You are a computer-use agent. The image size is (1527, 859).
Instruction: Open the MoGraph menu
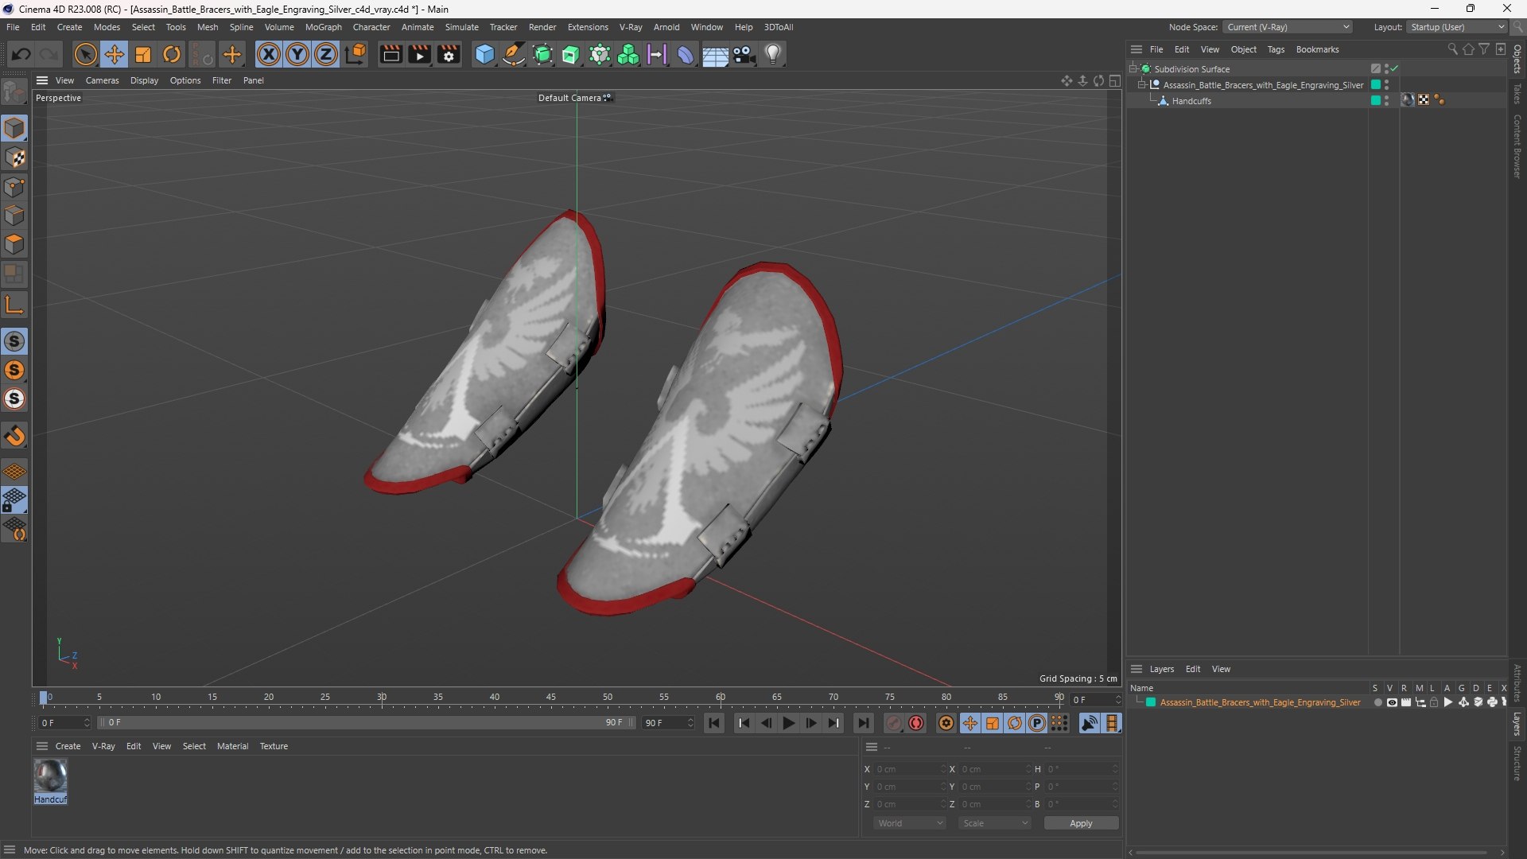(323, 27)
